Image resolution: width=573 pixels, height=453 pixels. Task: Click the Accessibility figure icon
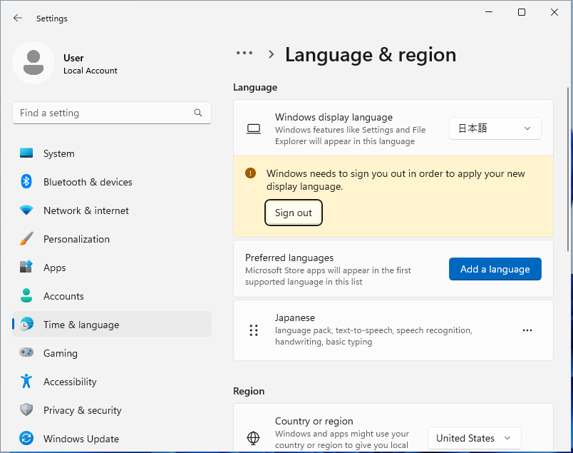click(x=26, y=381)
